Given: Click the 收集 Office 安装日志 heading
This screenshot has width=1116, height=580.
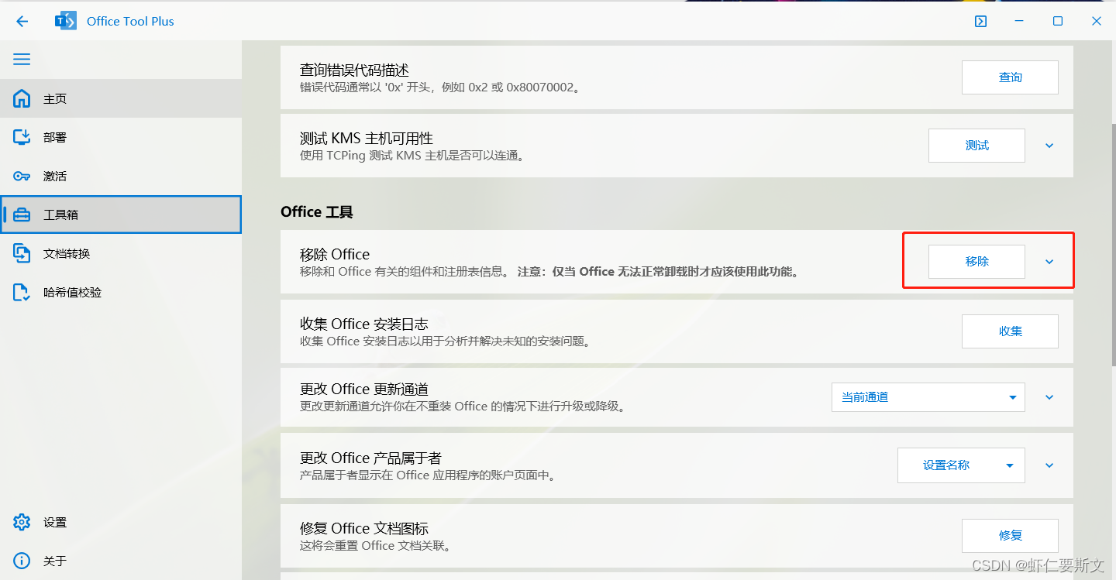Looking at the screenshot, I should (x=364, y=324).
